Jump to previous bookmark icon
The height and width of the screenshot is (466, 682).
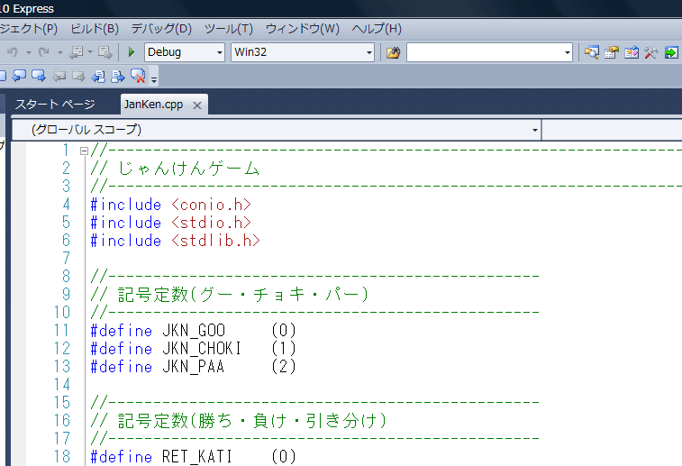tap(19, 76)
